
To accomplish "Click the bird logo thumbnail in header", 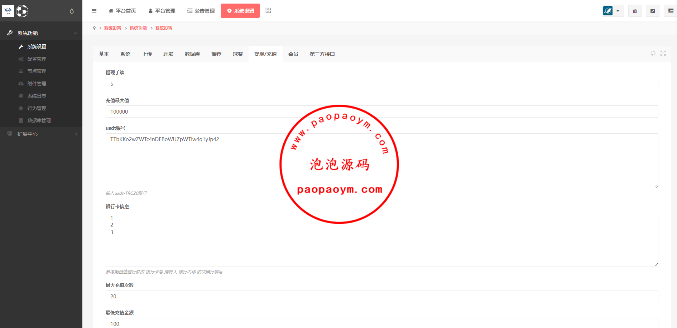I will point(8,11).
